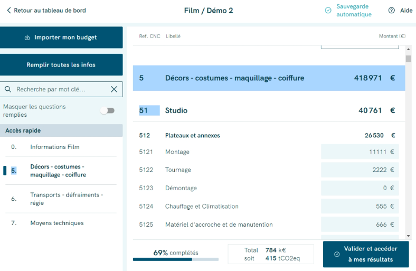Go to Informations Film quick access
Screen dimensions: 416x271
55,147
